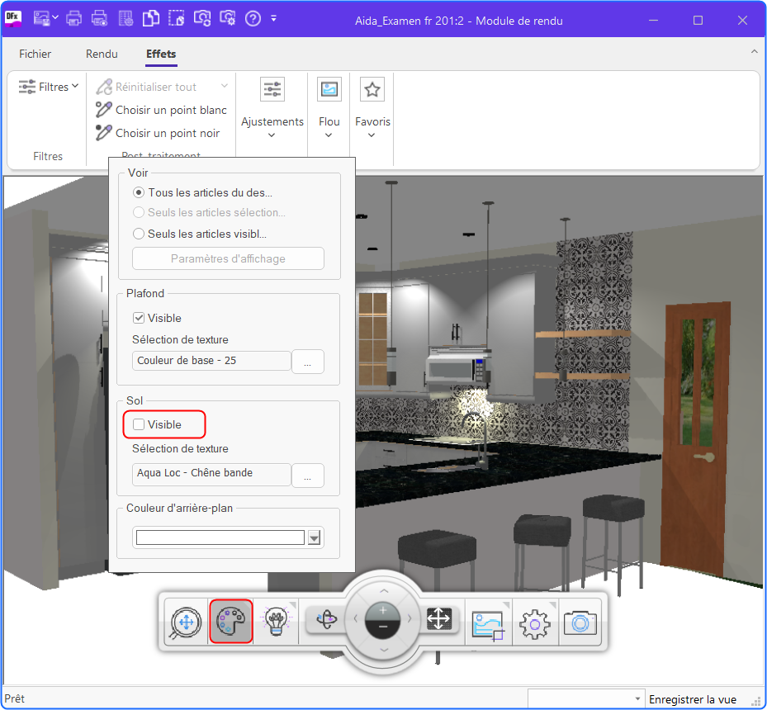767x710 pixels.
Task: Open the Filtres dropdown in the ribbon
Action: (49, 87)
